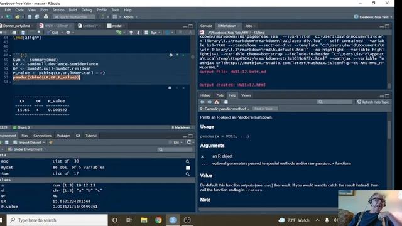Open the Console tab
Viewport: 402px width, 226px height.
point(206,26)
